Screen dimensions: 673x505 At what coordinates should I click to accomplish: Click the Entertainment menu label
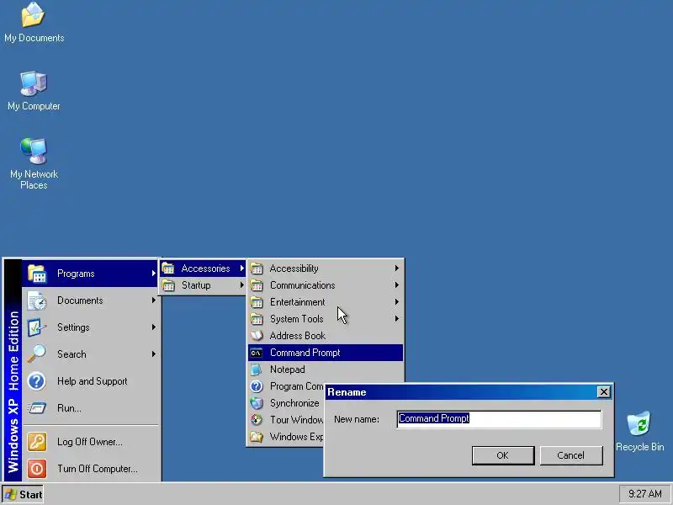pos(298,302)
